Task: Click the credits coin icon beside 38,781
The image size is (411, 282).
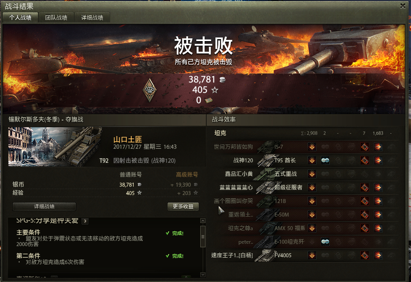Action: point(222,80)
